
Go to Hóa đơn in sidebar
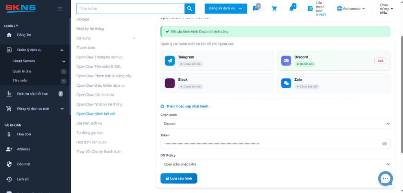click(x=24, y=134)
